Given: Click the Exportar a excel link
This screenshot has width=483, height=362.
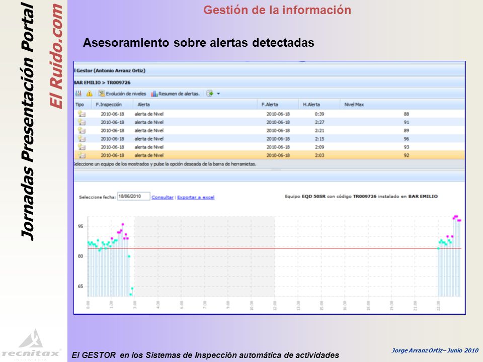Looking at the screenshot, I should [196, 197].
